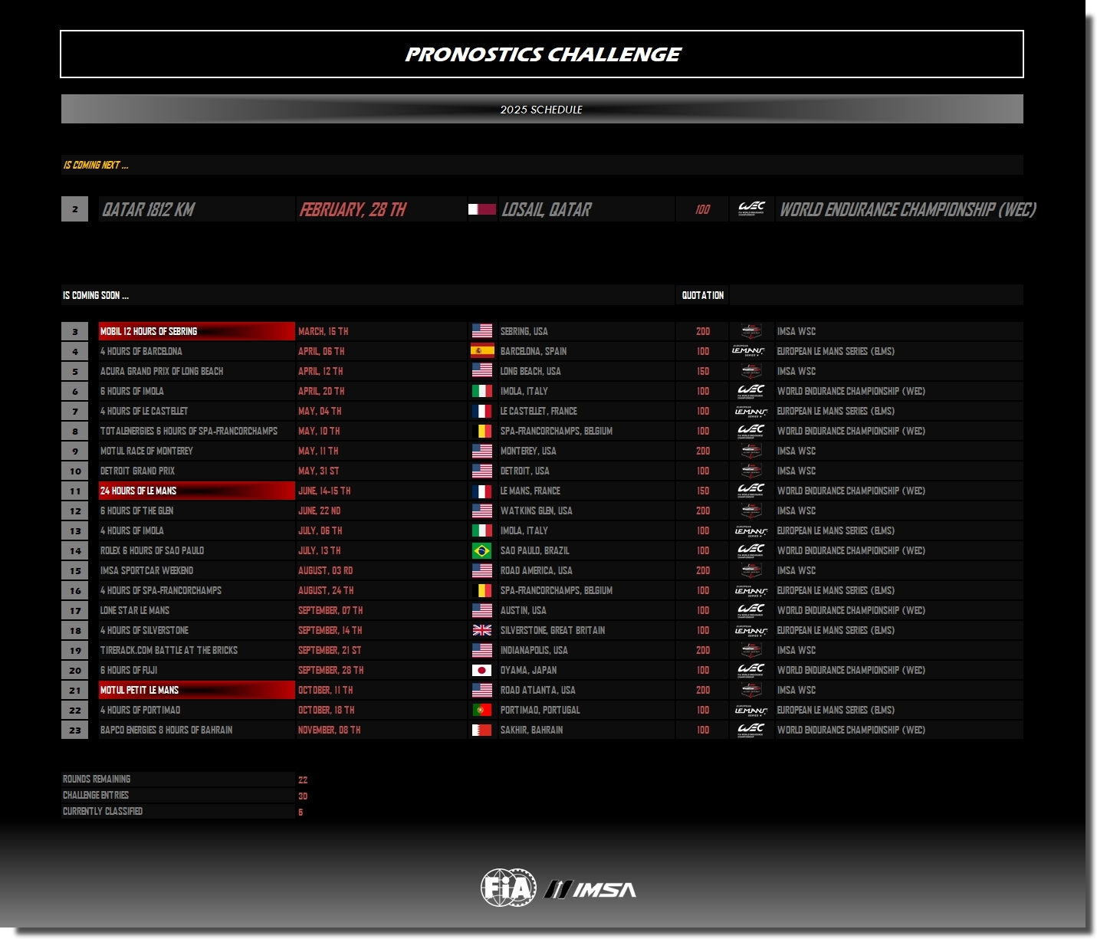Select the NOVEMBER, 08 TH date
Screen dimensions: 1097x939
point(329,730)
